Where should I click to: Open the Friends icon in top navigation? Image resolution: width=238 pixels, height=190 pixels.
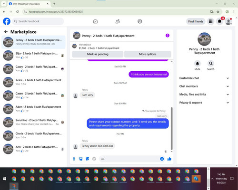coord(118,21)
